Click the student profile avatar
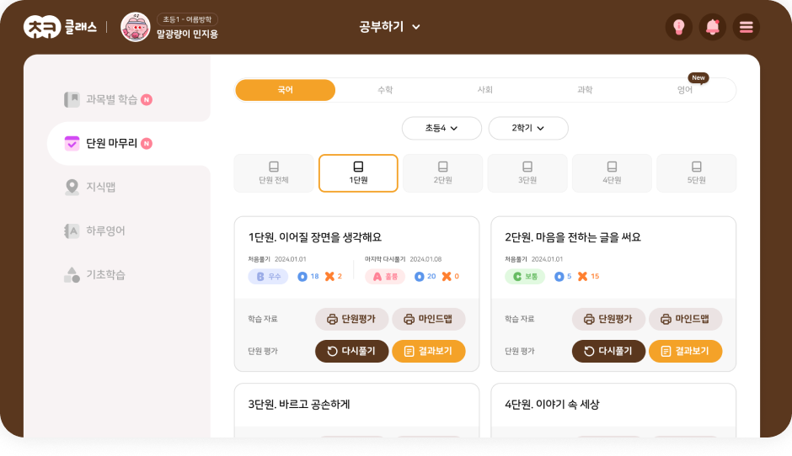The height and width of the screenshot is (456, 792). tap(136, 27)
